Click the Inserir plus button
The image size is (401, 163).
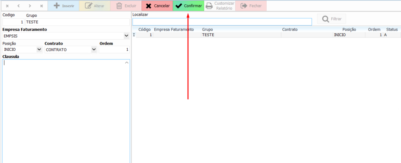point(63,6)
